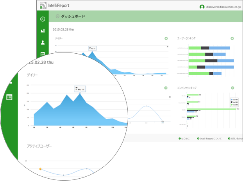Open details arrow for デイリー chart
This screenshot has height=181, width=243.
tap(166, 38)
